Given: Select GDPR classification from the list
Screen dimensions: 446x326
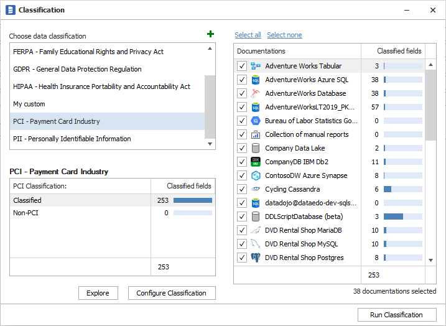Looking at the screenshot, I should click(x=77, y=69).
